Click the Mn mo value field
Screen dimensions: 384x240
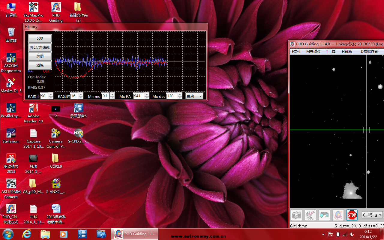coord(106,96)
